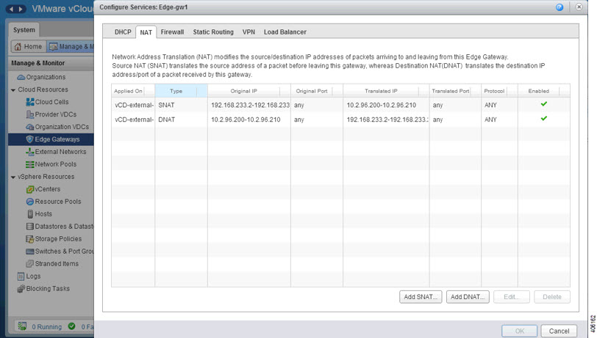Collapse the Cloud Resources tree section
This screenshot has height=338, width=597.
[x=13, y=90]
